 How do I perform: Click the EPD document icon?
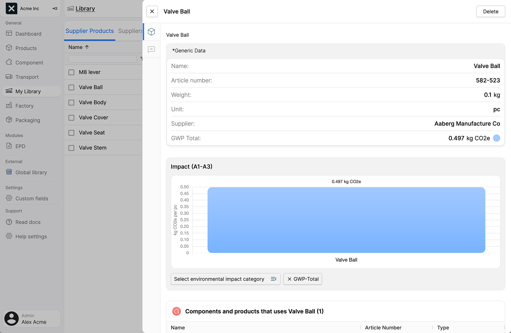9,146
